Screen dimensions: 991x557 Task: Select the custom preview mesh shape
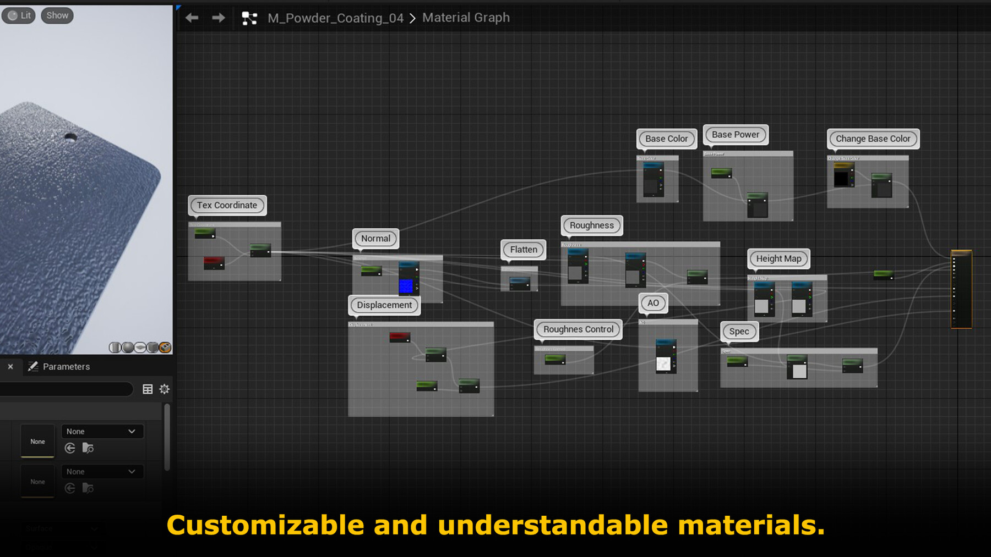[165, 348]
